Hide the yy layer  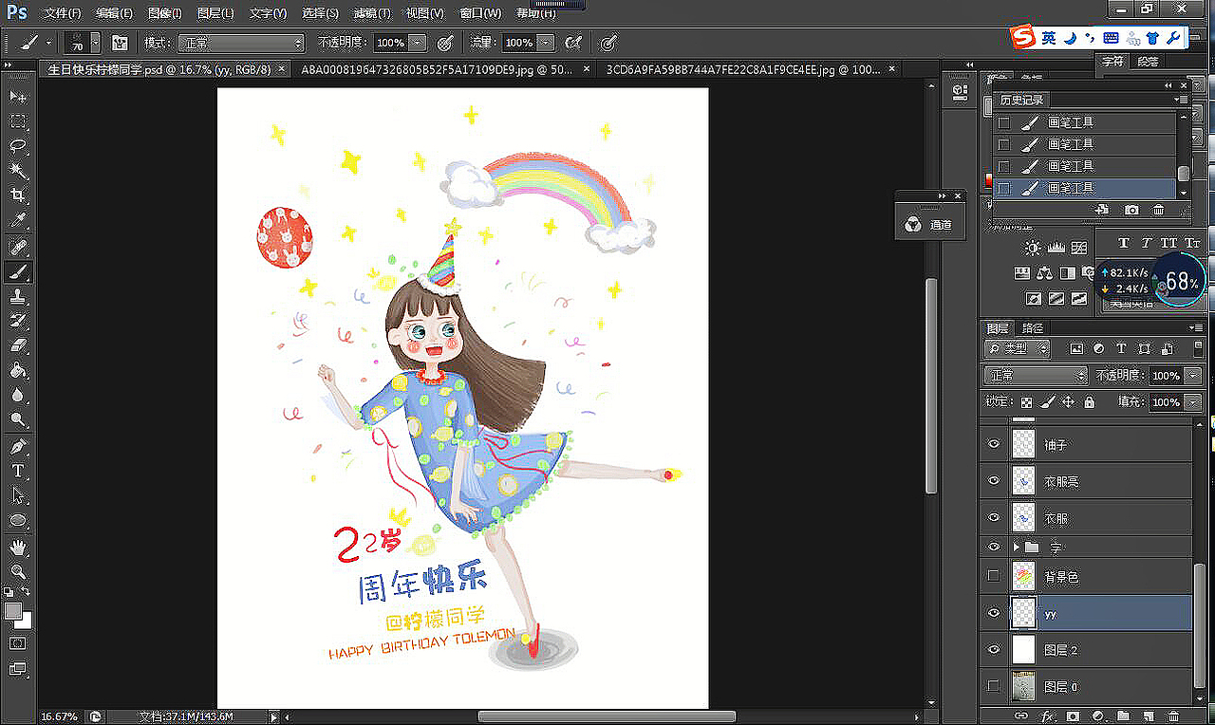994,613
